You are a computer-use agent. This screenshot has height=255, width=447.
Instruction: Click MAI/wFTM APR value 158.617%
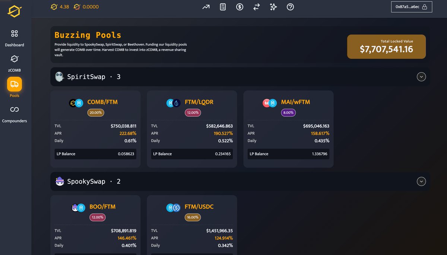point(320,133)
